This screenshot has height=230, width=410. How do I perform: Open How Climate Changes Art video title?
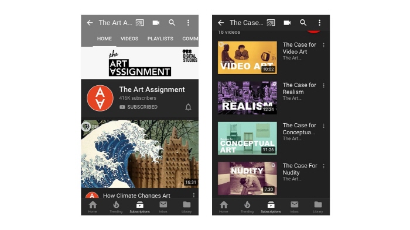tap(136, 196)
